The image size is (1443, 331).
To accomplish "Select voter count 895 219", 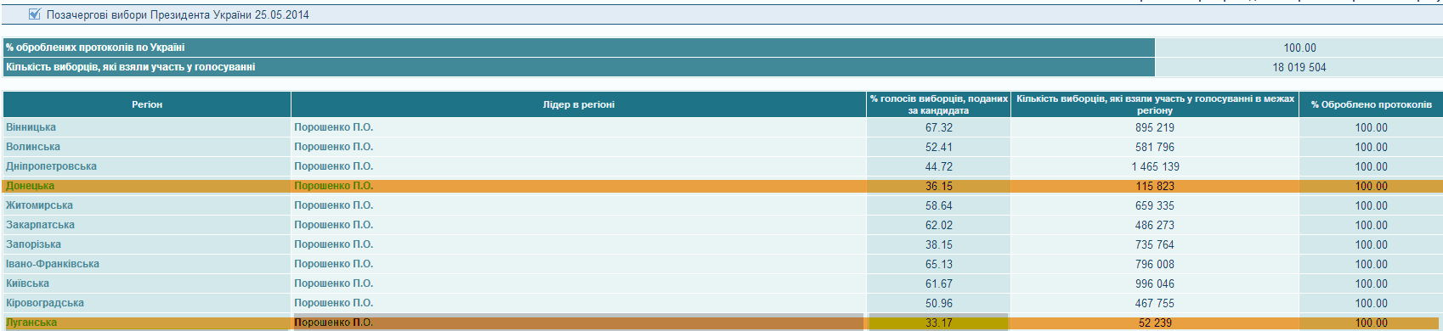I will 1155,127.
